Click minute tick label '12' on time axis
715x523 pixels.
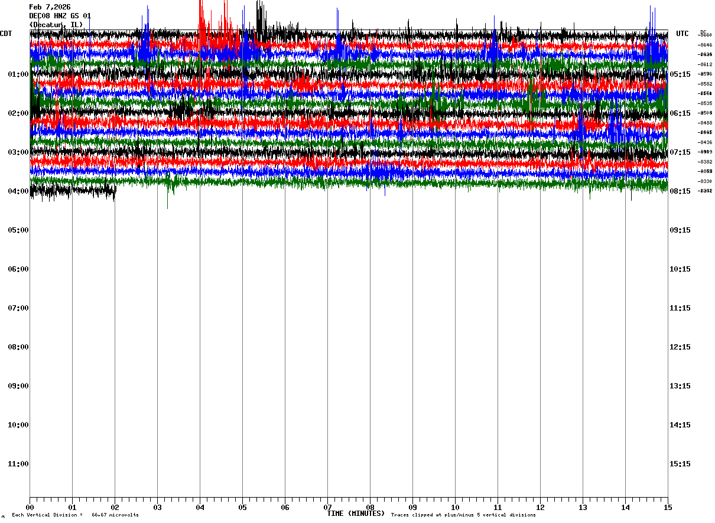coord(540,507)
